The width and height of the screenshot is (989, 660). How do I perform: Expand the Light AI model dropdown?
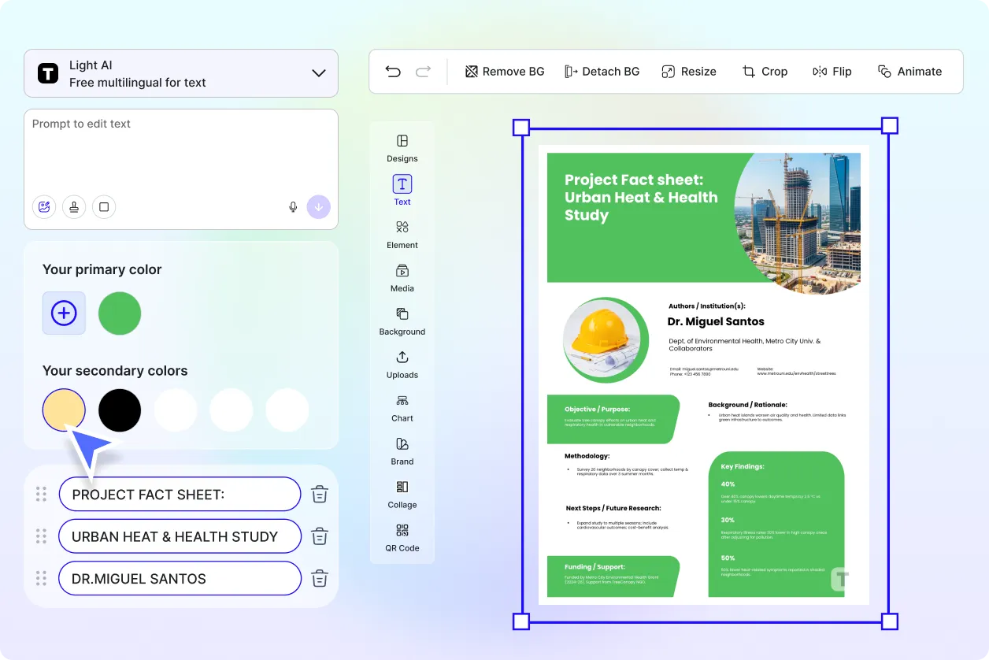pyautogui.click(x=319, y=73)
